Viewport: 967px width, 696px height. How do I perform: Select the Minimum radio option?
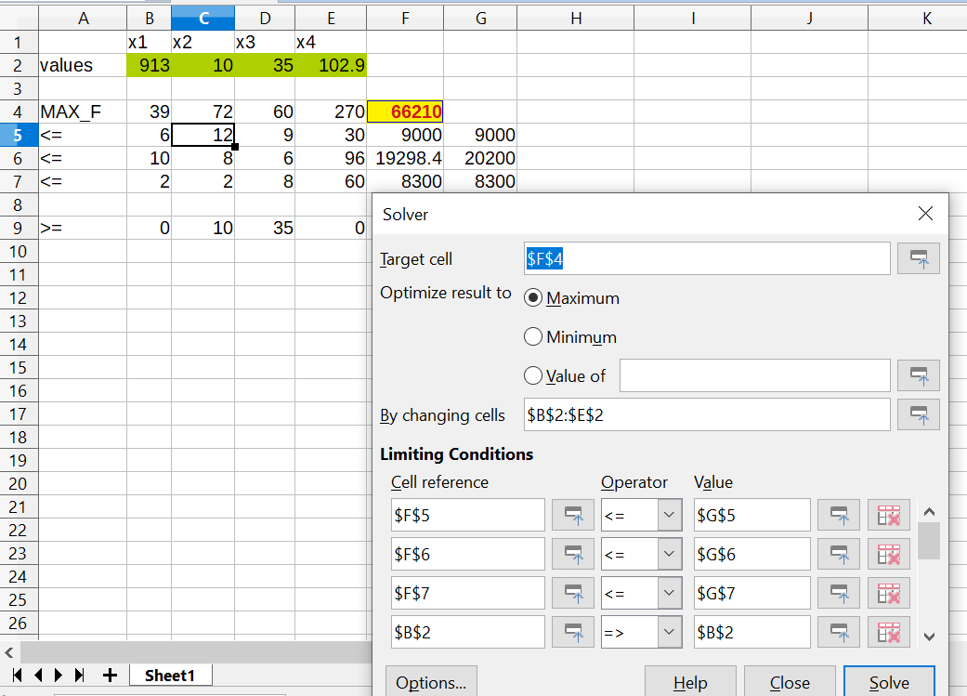pyautogui.click(x=533, y=337)
